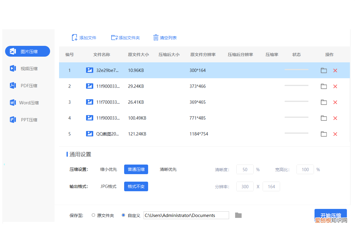Select the 原文件夹 original folder radio button
This screenshot has height=226, width=355.
93,215
